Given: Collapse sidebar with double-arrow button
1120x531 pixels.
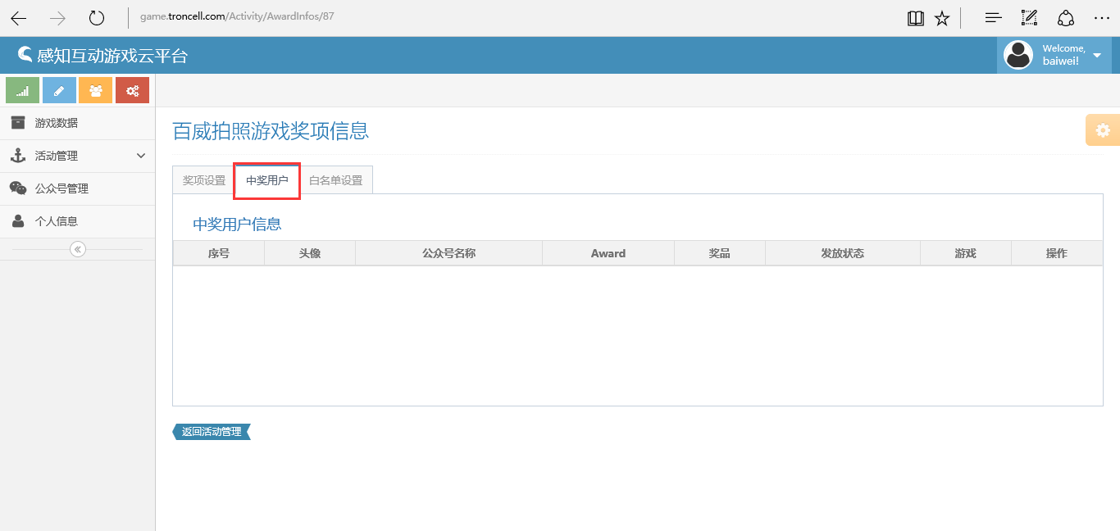Looking at the screenshot, I should 78,249.
